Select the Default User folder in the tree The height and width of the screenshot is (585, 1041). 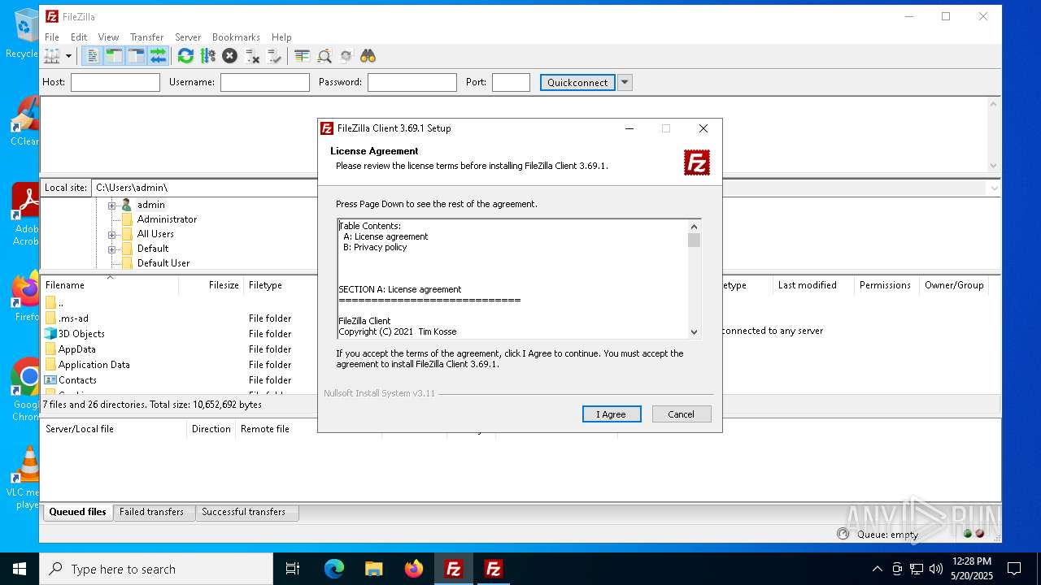point(163,263)
